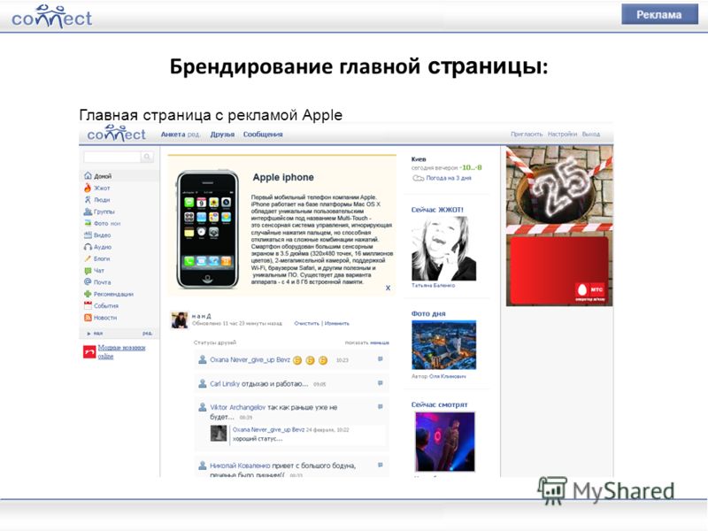Click the Рекомендации green plus icon
The width and height of the screenshot is (708, 531).
tap(88, 294)
